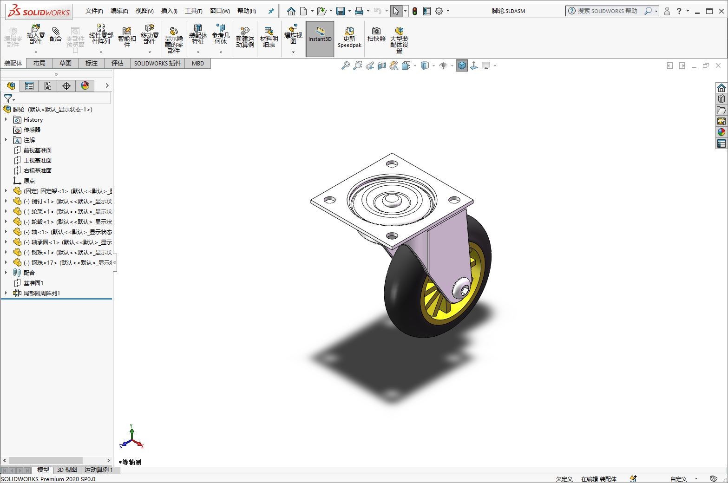Click the Open file folder icon
This screenshot has height=483, width=728.
[x=321, y=11]
